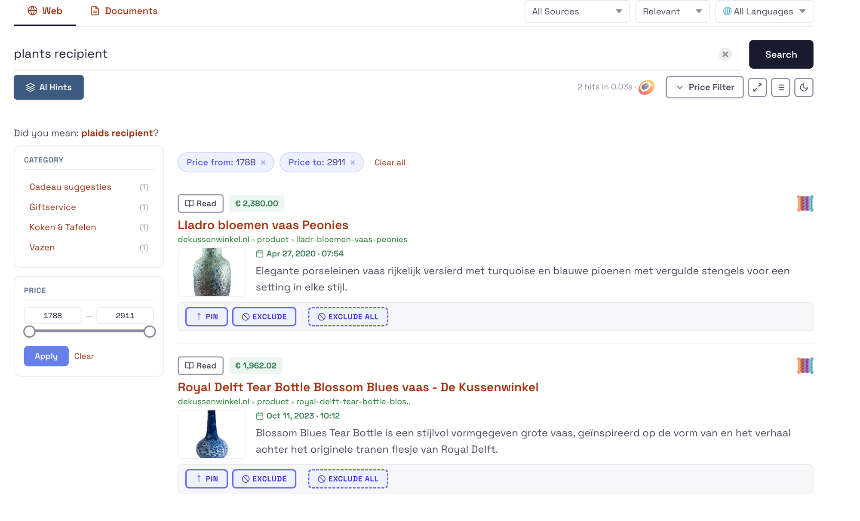Enable Exclude All for the first result
860x521 pixels.
pyautogui.click(x=348, y=317)
